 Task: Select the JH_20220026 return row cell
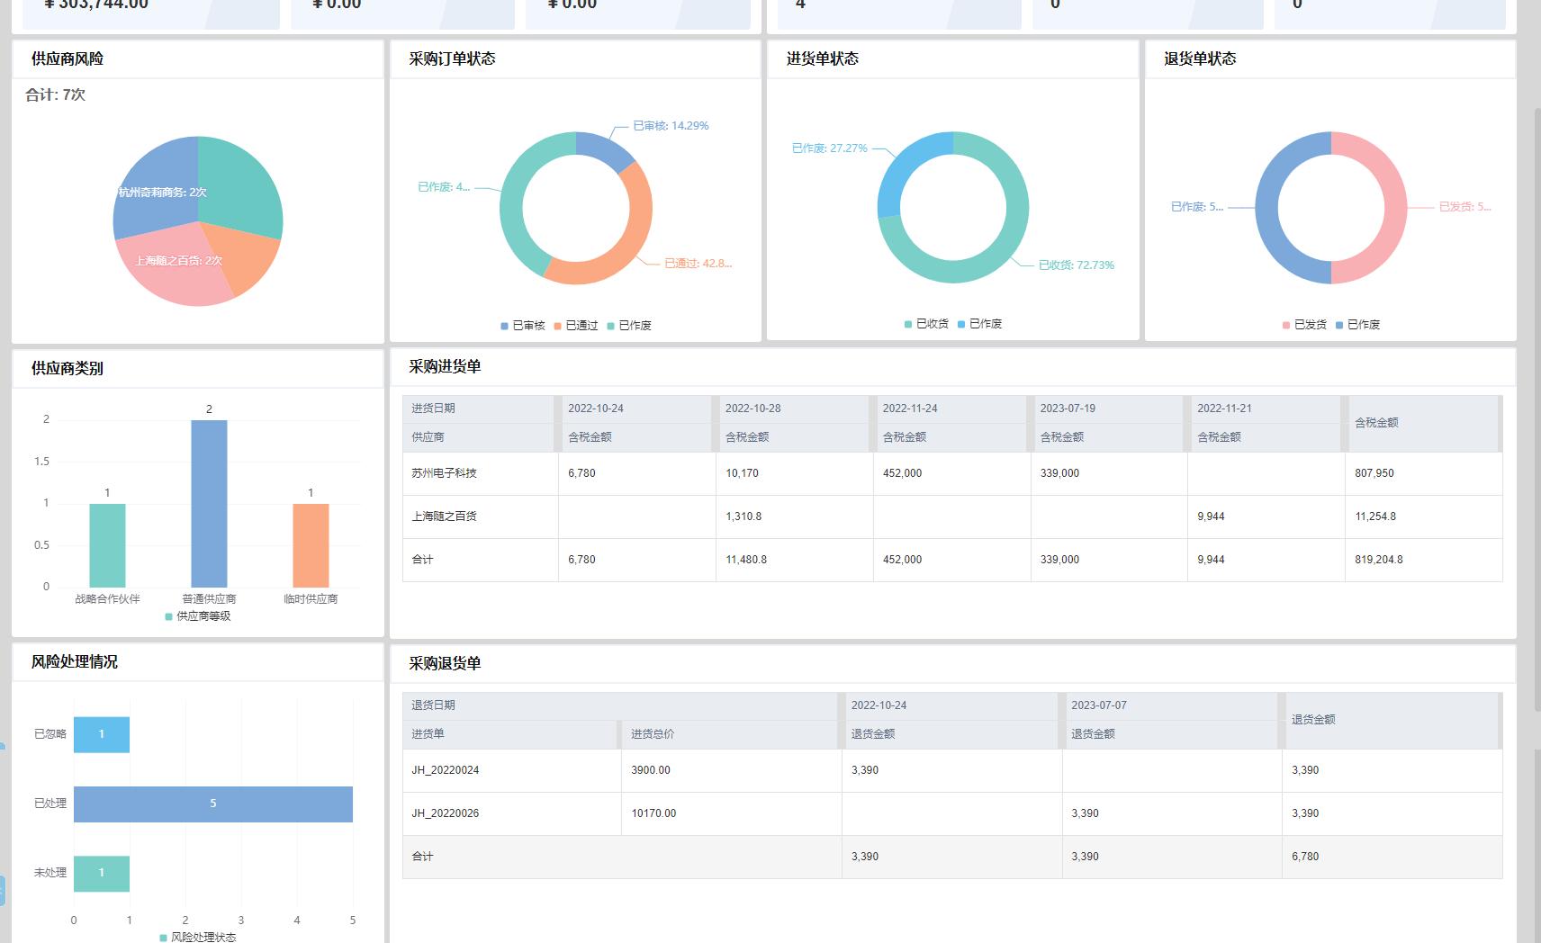pos(512,813)
